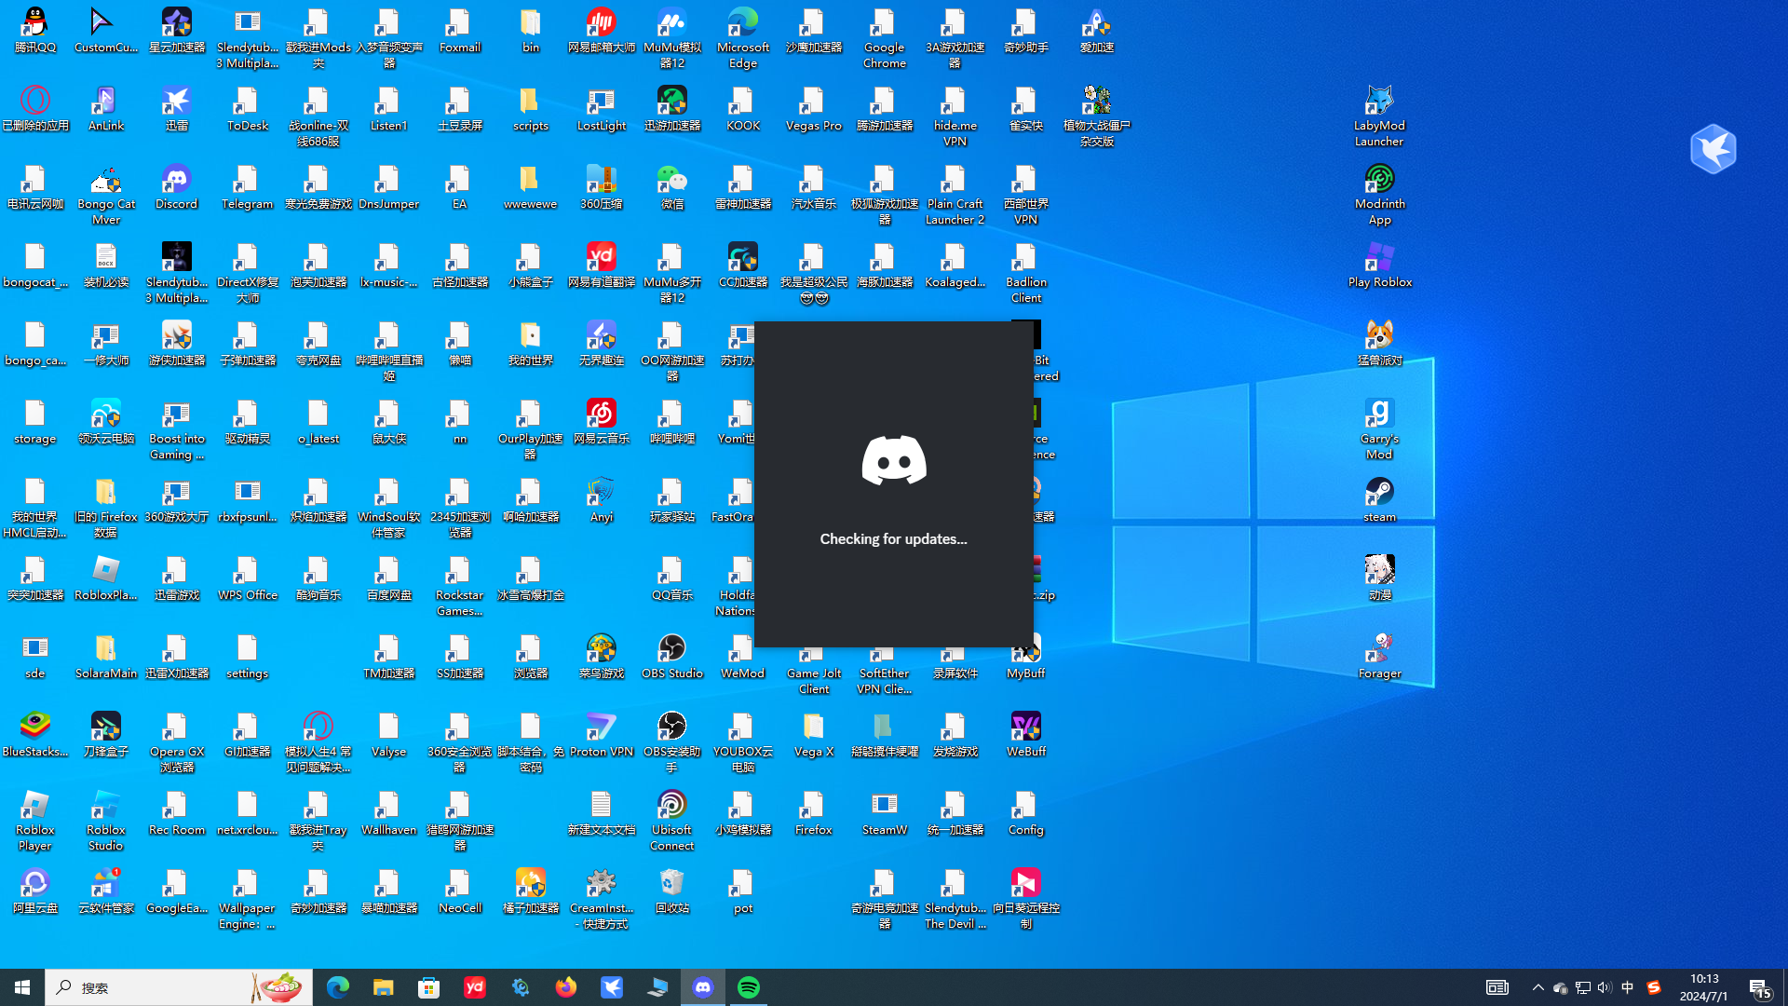Open the 腾讯QQ desktop shortcut
This screenshot has height=1006, width=1788.
click(x=35, y=30)
